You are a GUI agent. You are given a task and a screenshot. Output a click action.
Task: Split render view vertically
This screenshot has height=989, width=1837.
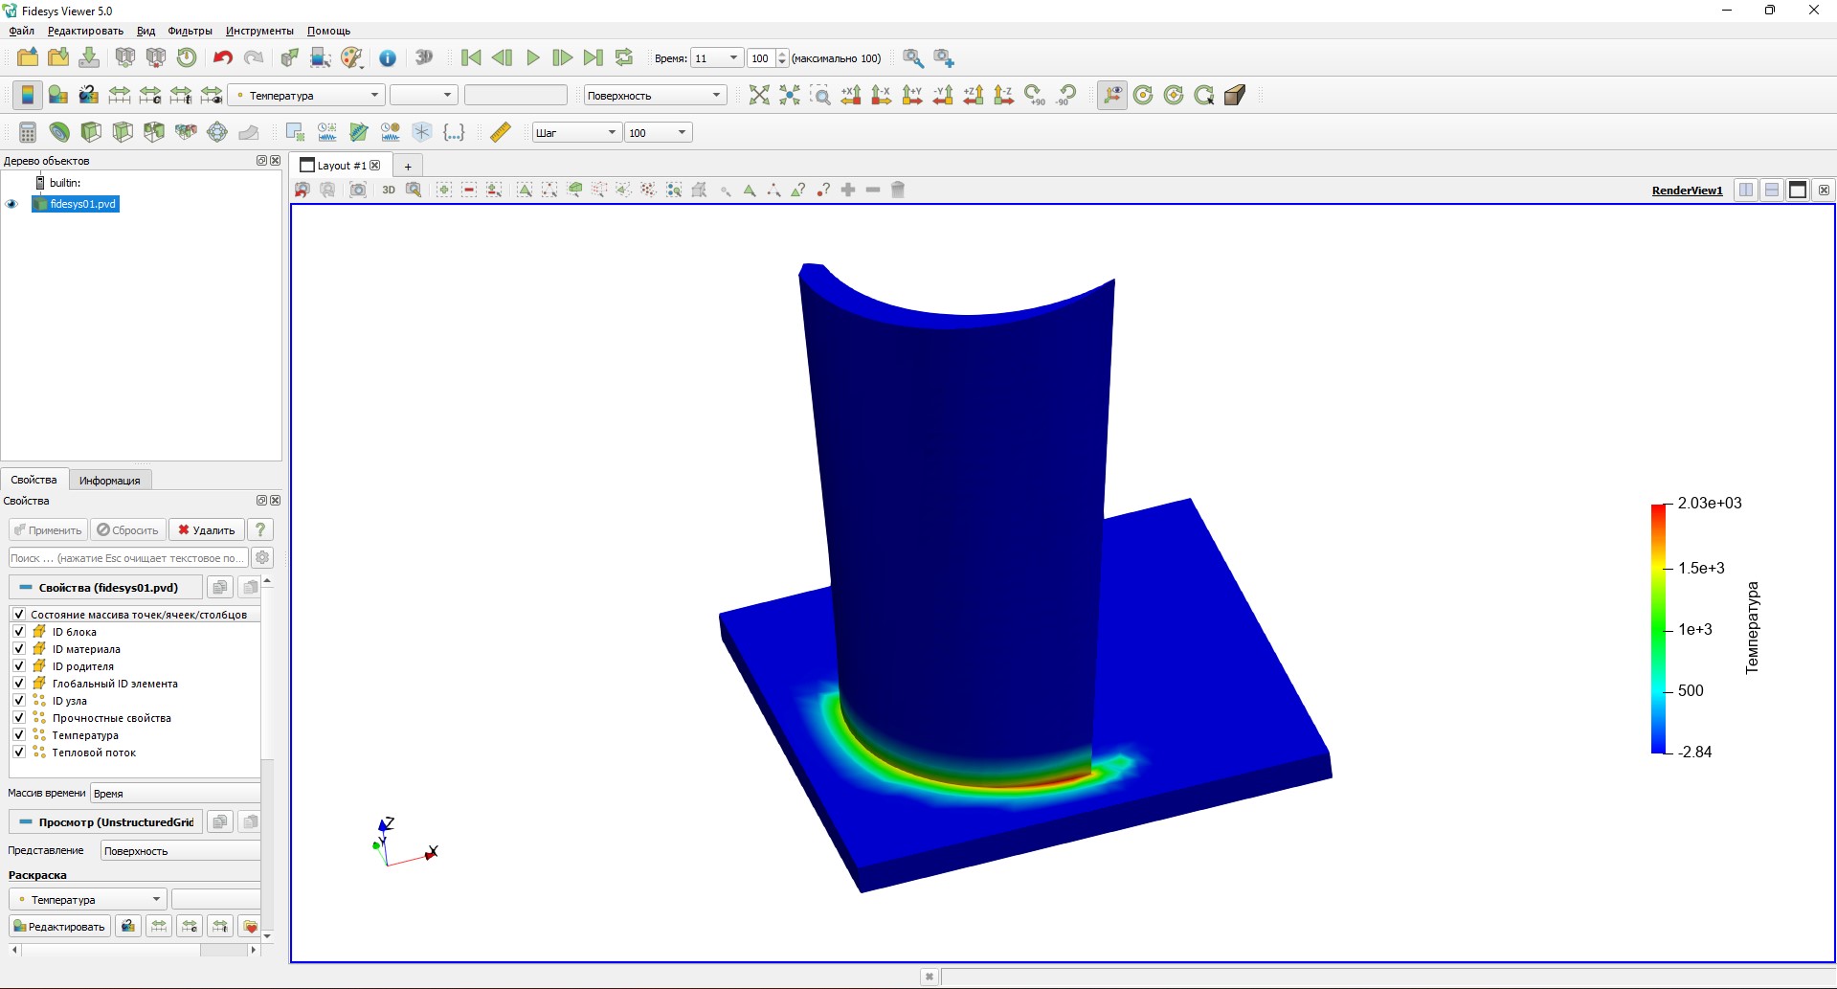[x=1772, y=190]
